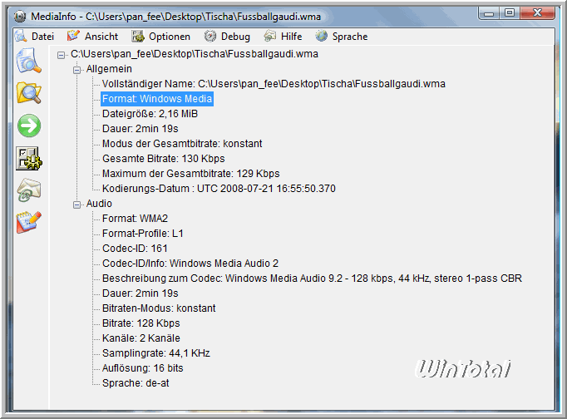Select Dauer row under Audio

click(x=141, y=293)
